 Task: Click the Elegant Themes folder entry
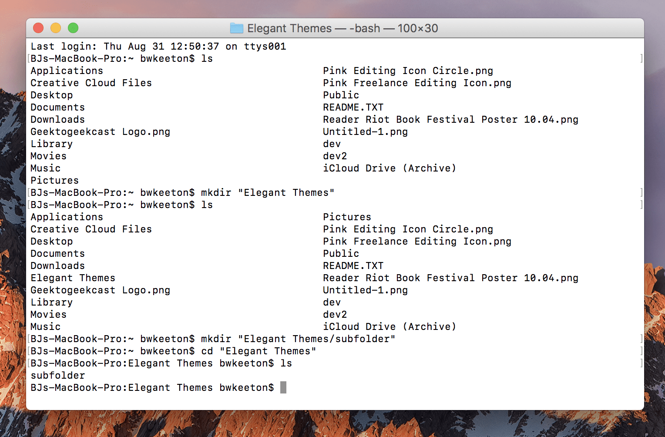coord(72,278)
